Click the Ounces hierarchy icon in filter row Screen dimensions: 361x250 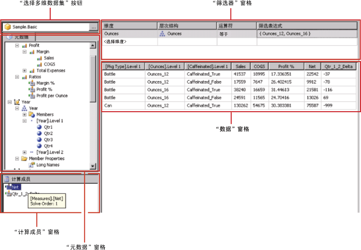click(162, 34)
